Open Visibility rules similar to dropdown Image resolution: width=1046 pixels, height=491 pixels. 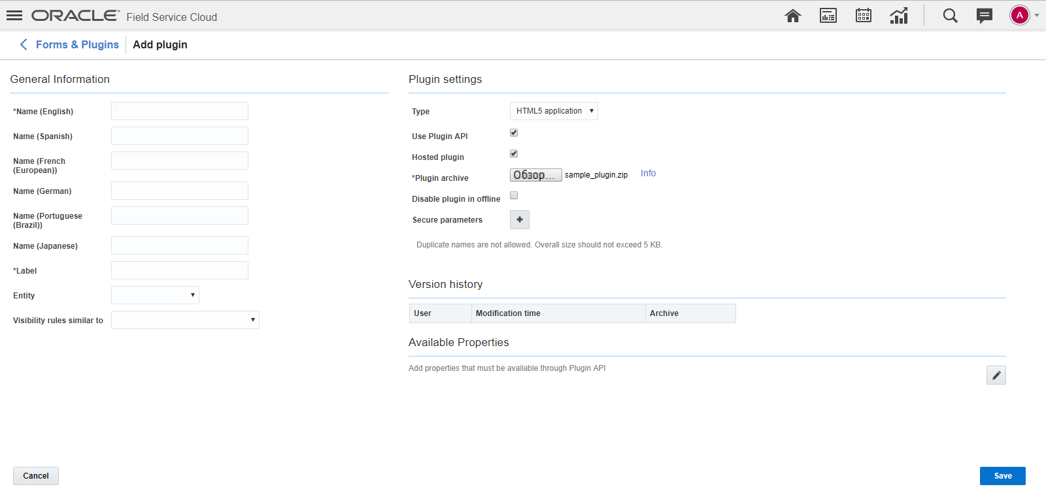pos(185,320)
